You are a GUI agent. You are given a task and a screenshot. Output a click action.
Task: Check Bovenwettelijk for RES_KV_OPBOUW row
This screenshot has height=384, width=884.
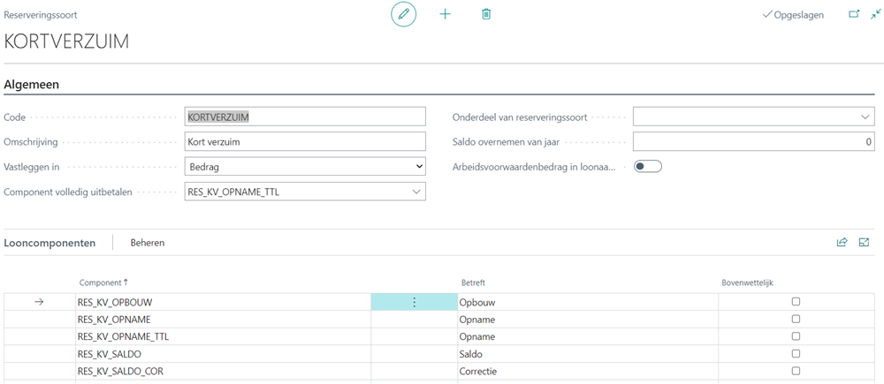coord(796,302)
